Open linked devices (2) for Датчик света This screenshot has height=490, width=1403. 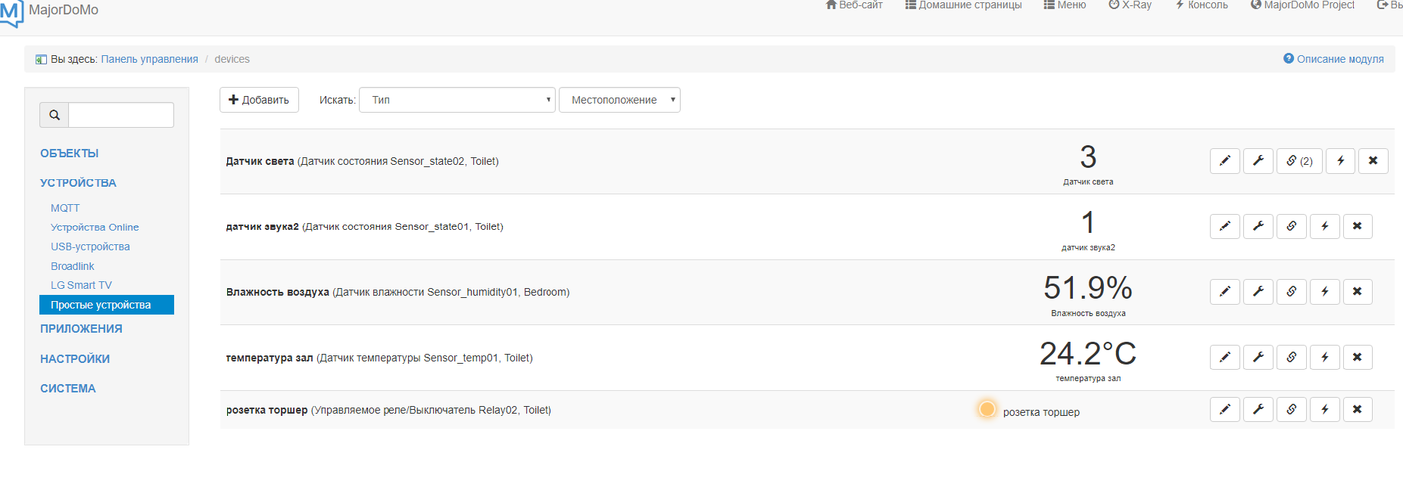1299,161
